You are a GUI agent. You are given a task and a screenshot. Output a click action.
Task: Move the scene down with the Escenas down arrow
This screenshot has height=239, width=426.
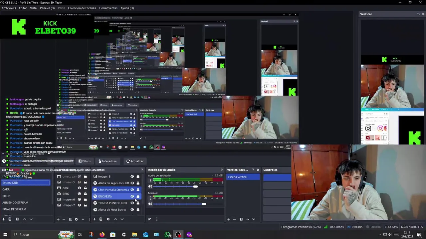31,219
